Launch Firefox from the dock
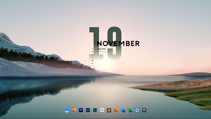Image resolution: width=211 pixels, height=119 pixels. pyautogui.click(x=74, y=110)
